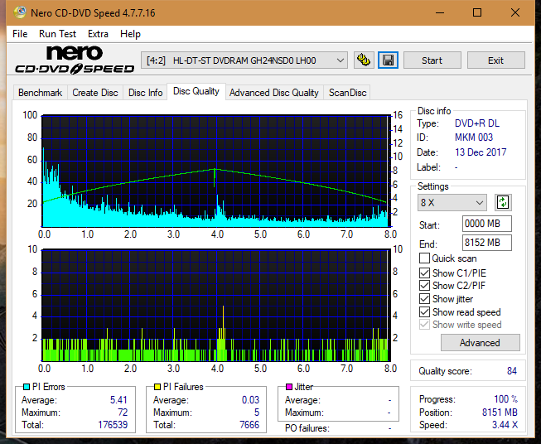Click the date text 13 Dec 2017
Image resolution: width=541 pixels, height=444 pixels.
point(481,152)
